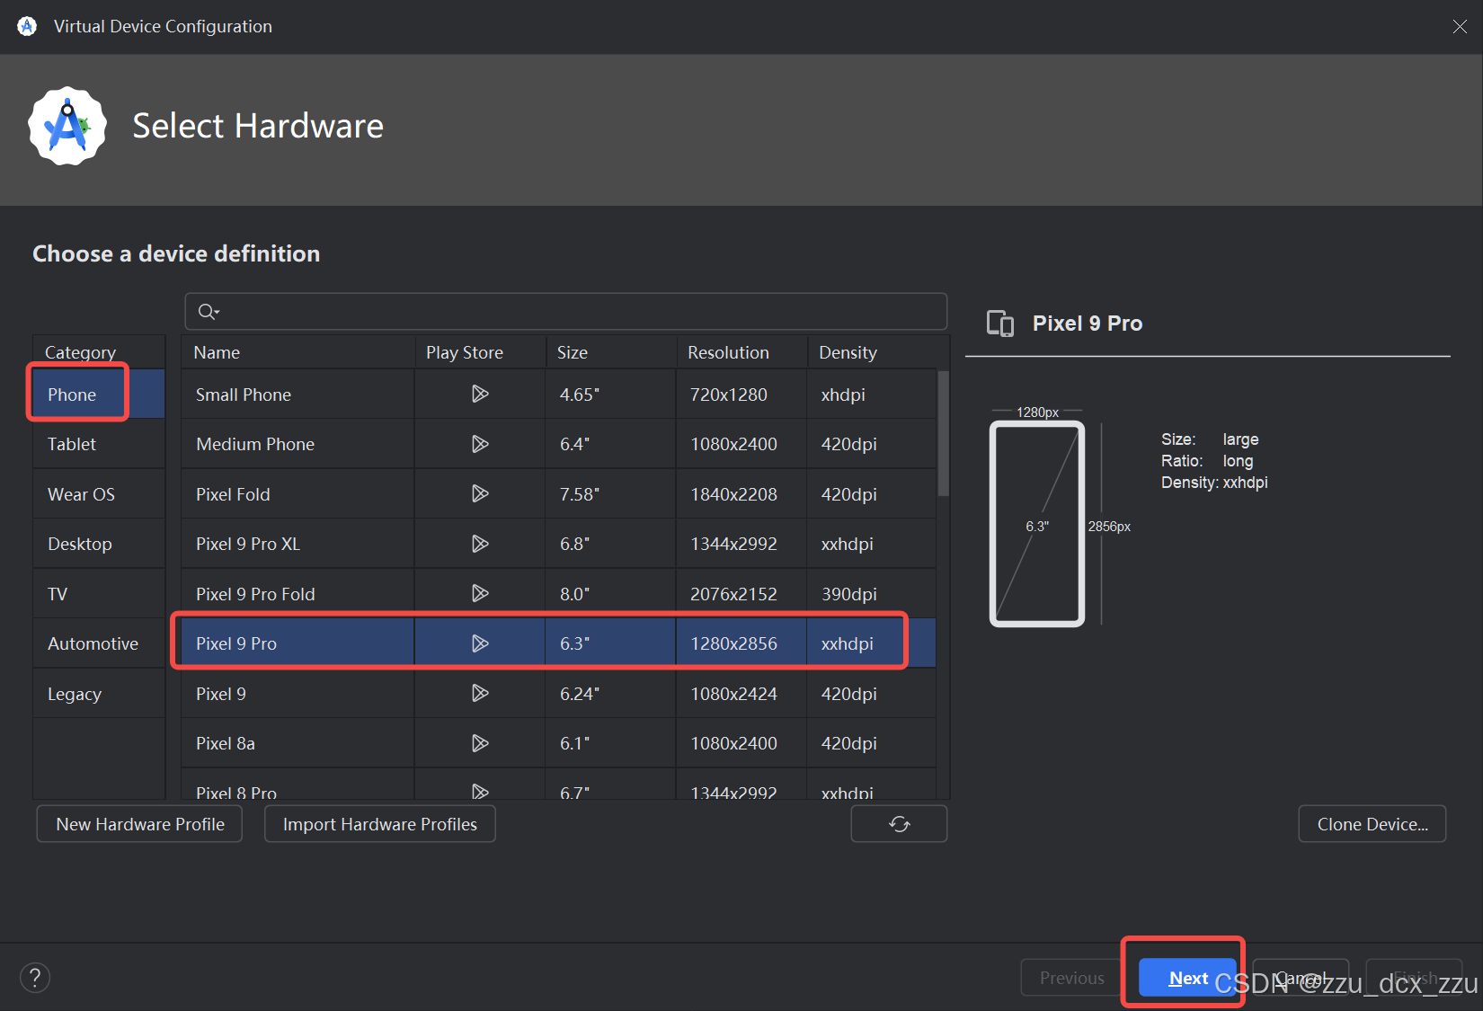Click the search magnifier dropdown icon
The height and width of the screenshot is (1011, 1483).
209,312
